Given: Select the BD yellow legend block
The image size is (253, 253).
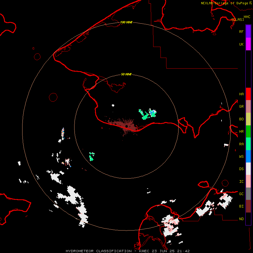Looking at the screenshot, I should [248, 119].
